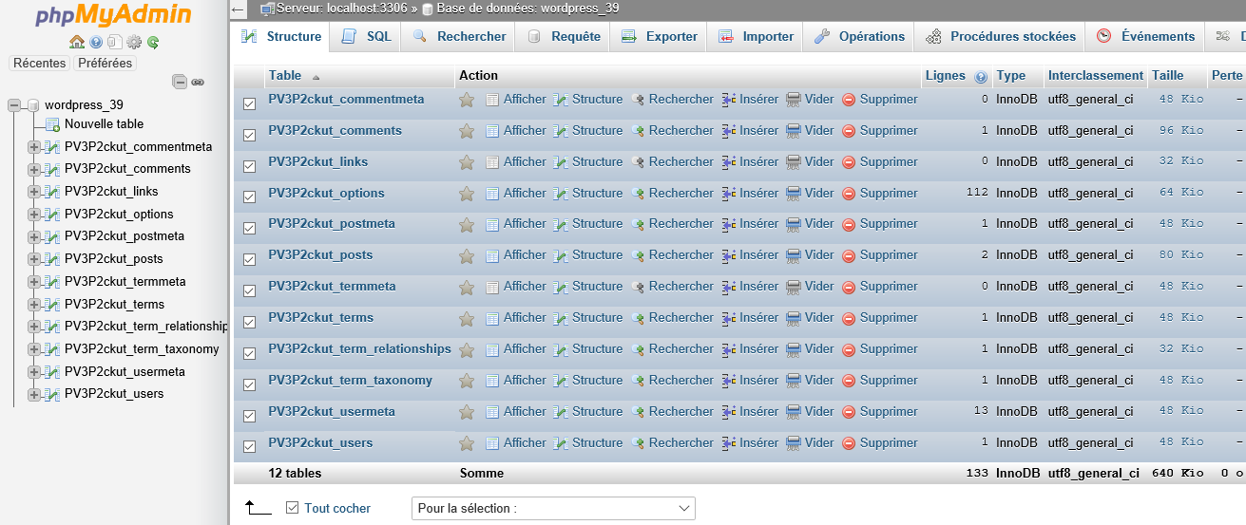Click Insérer for PV3P2ckut_options

(x=750, y=194)
